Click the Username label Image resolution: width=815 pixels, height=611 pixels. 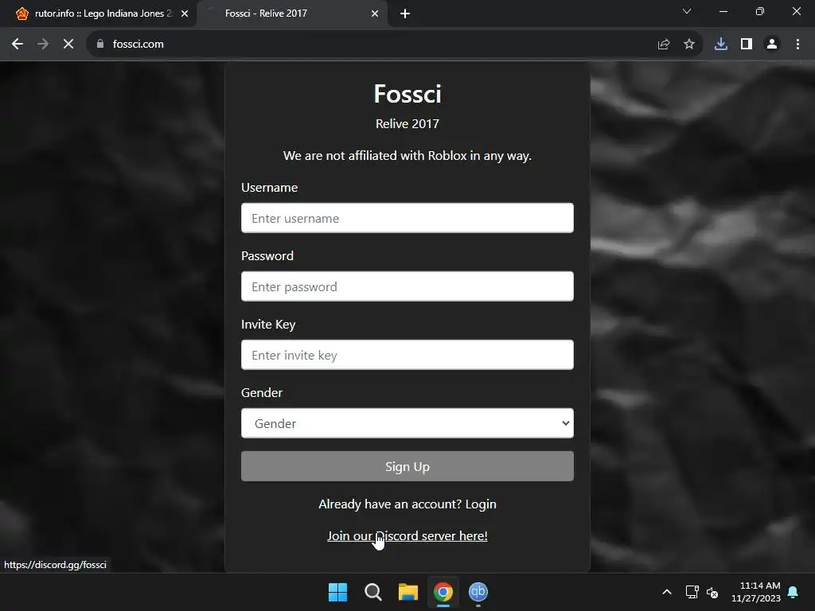click(269, 188)
